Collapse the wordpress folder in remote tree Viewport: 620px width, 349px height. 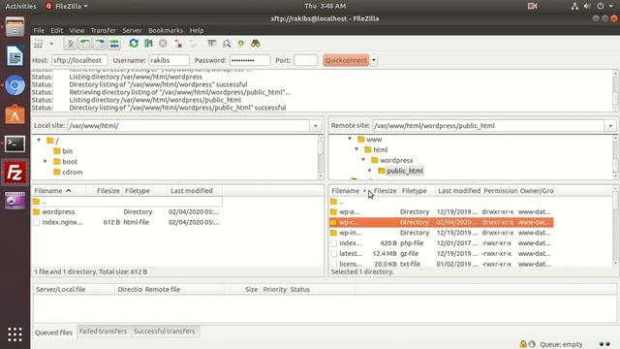tap(363, 160)
